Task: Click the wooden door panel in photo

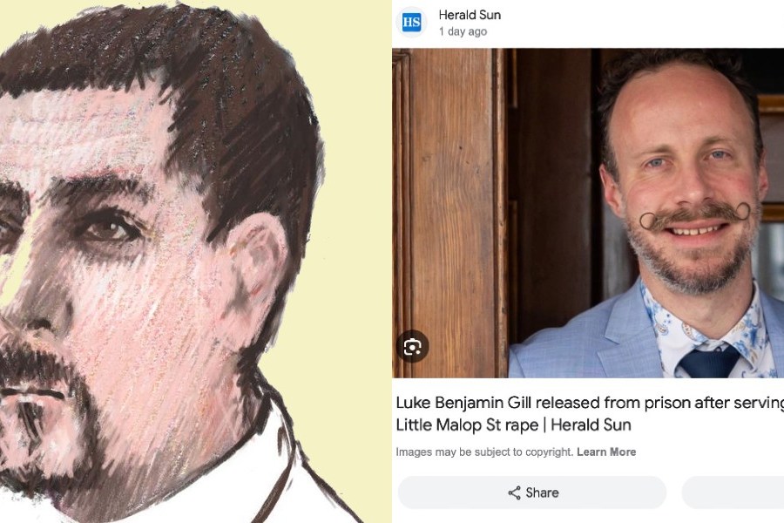Action: (x=452, y=200)
